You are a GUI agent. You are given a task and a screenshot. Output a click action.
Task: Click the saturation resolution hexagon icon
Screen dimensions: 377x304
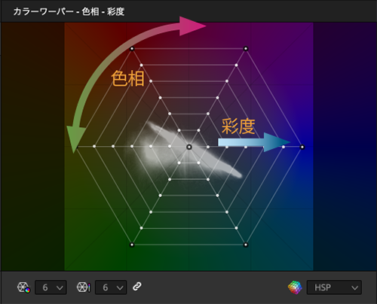pos(83,287)
